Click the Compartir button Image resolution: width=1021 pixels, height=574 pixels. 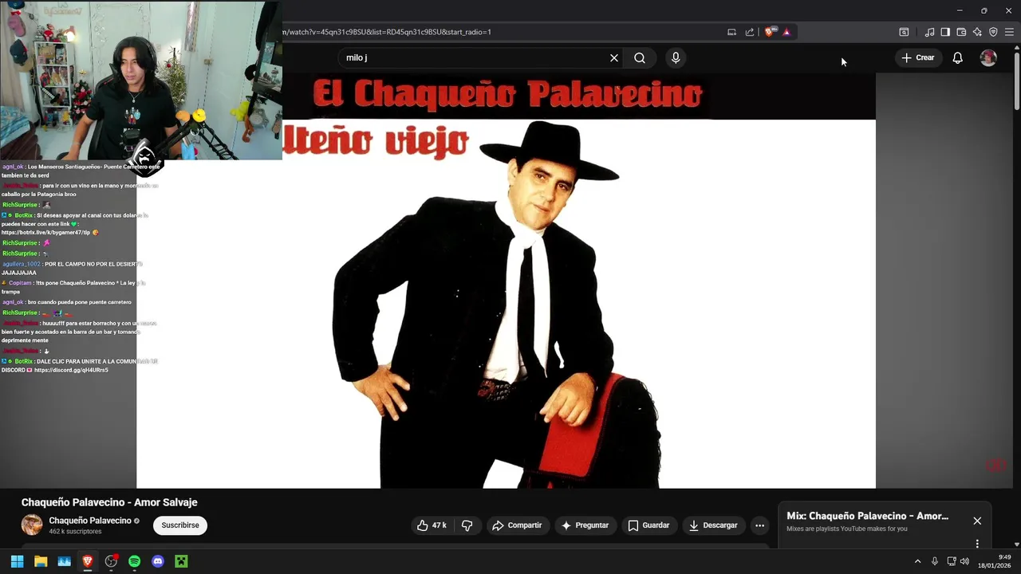pos(517,525)
